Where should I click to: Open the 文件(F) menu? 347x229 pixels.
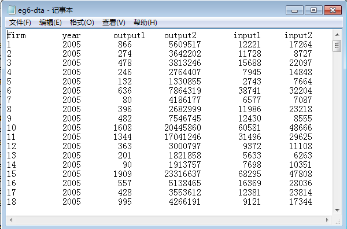pos(20,23)
